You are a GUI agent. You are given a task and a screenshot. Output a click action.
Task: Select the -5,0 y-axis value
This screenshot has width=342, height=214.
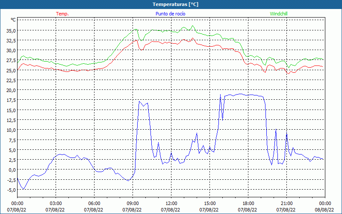click(12, 190)
